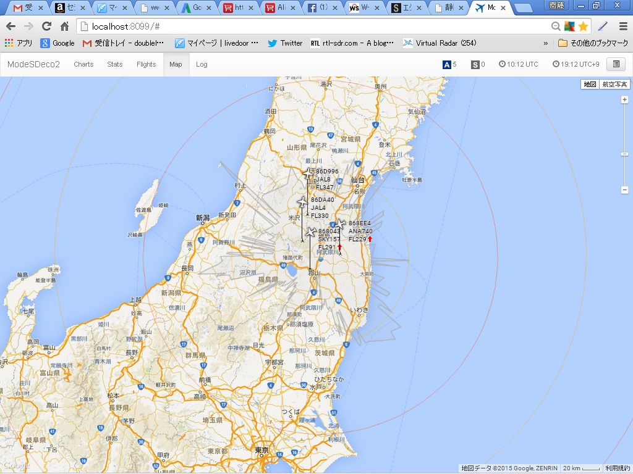Open the Virtual Radar bookmark
This screenshot has width=633, height=474.
point(440,43)
